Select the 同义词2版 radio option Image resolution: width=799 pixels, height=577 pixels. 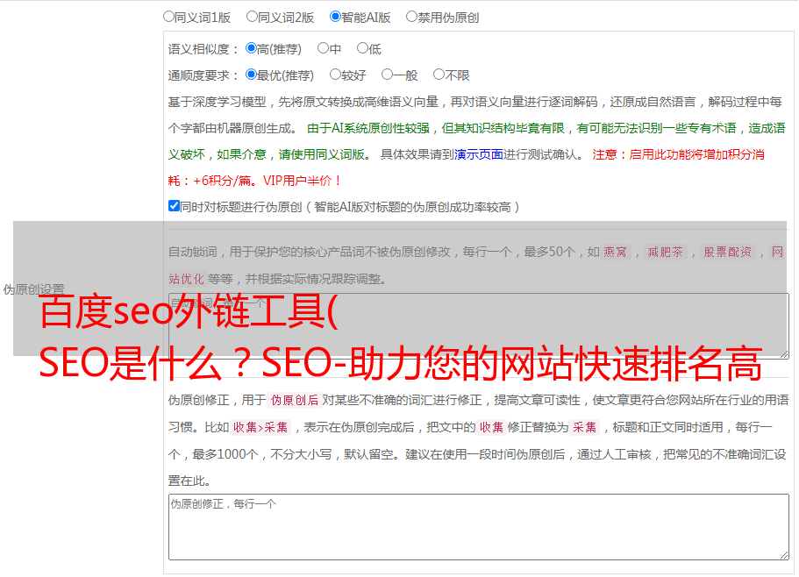(252, 17)
